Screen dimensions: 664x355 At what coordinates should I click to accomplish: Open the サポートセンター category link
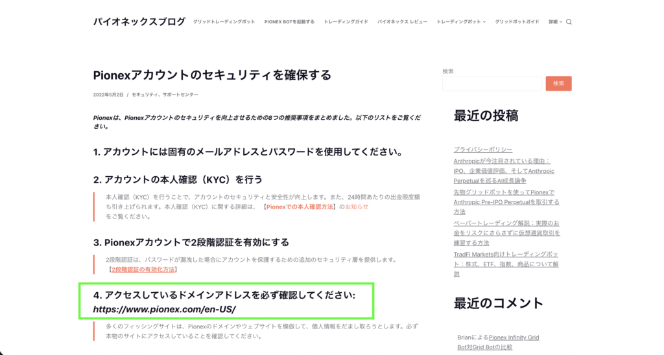(180, 95)
